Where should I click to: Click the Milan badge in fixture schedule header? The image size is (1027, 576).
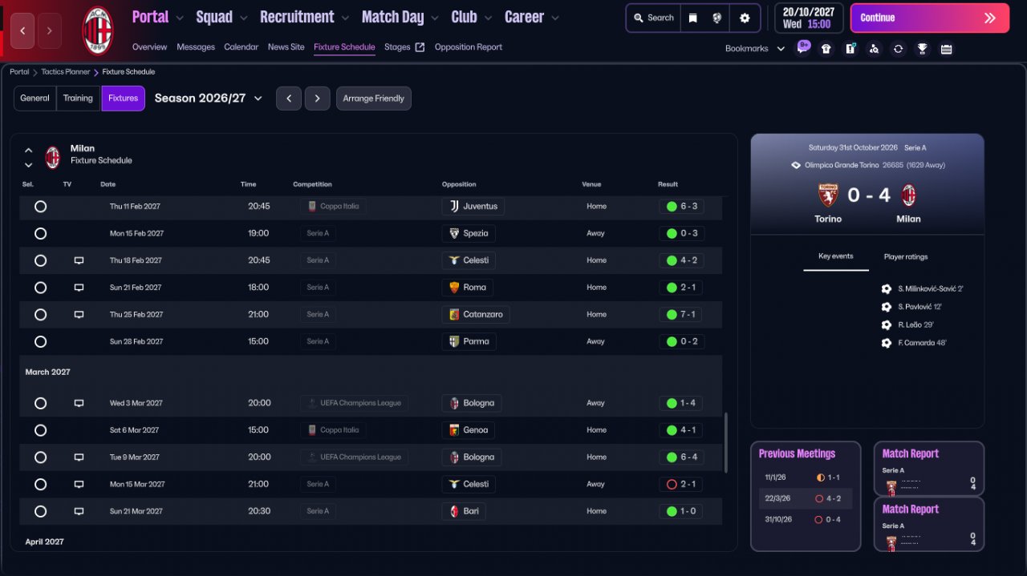[x=52, y=157]
